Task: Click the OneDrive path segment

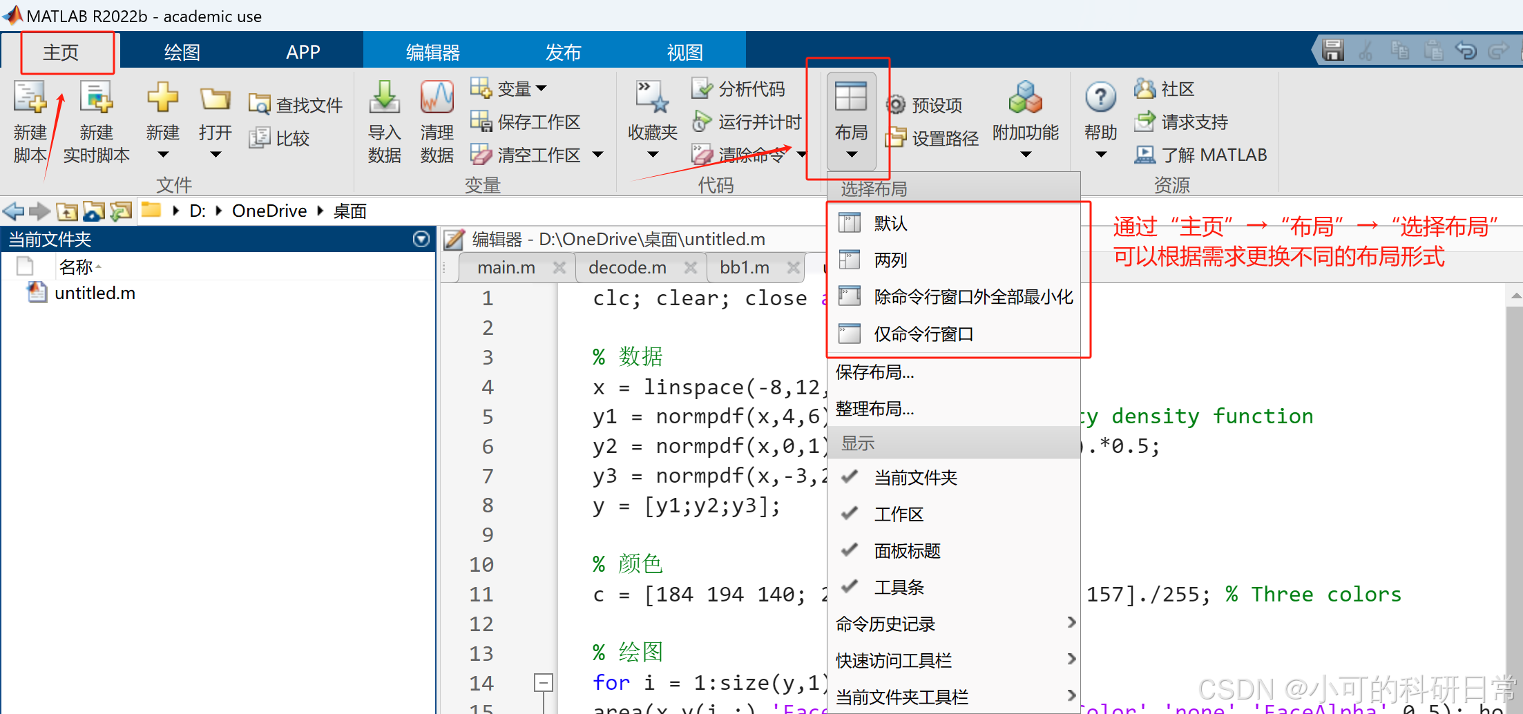Action: coord(269,211)
